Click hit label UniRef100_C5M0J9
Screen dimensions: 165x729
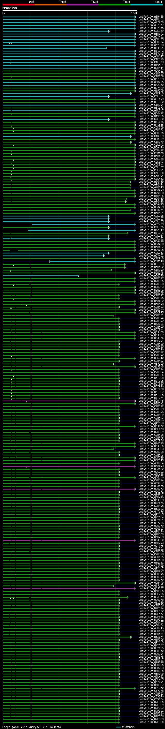pos(151,261)
